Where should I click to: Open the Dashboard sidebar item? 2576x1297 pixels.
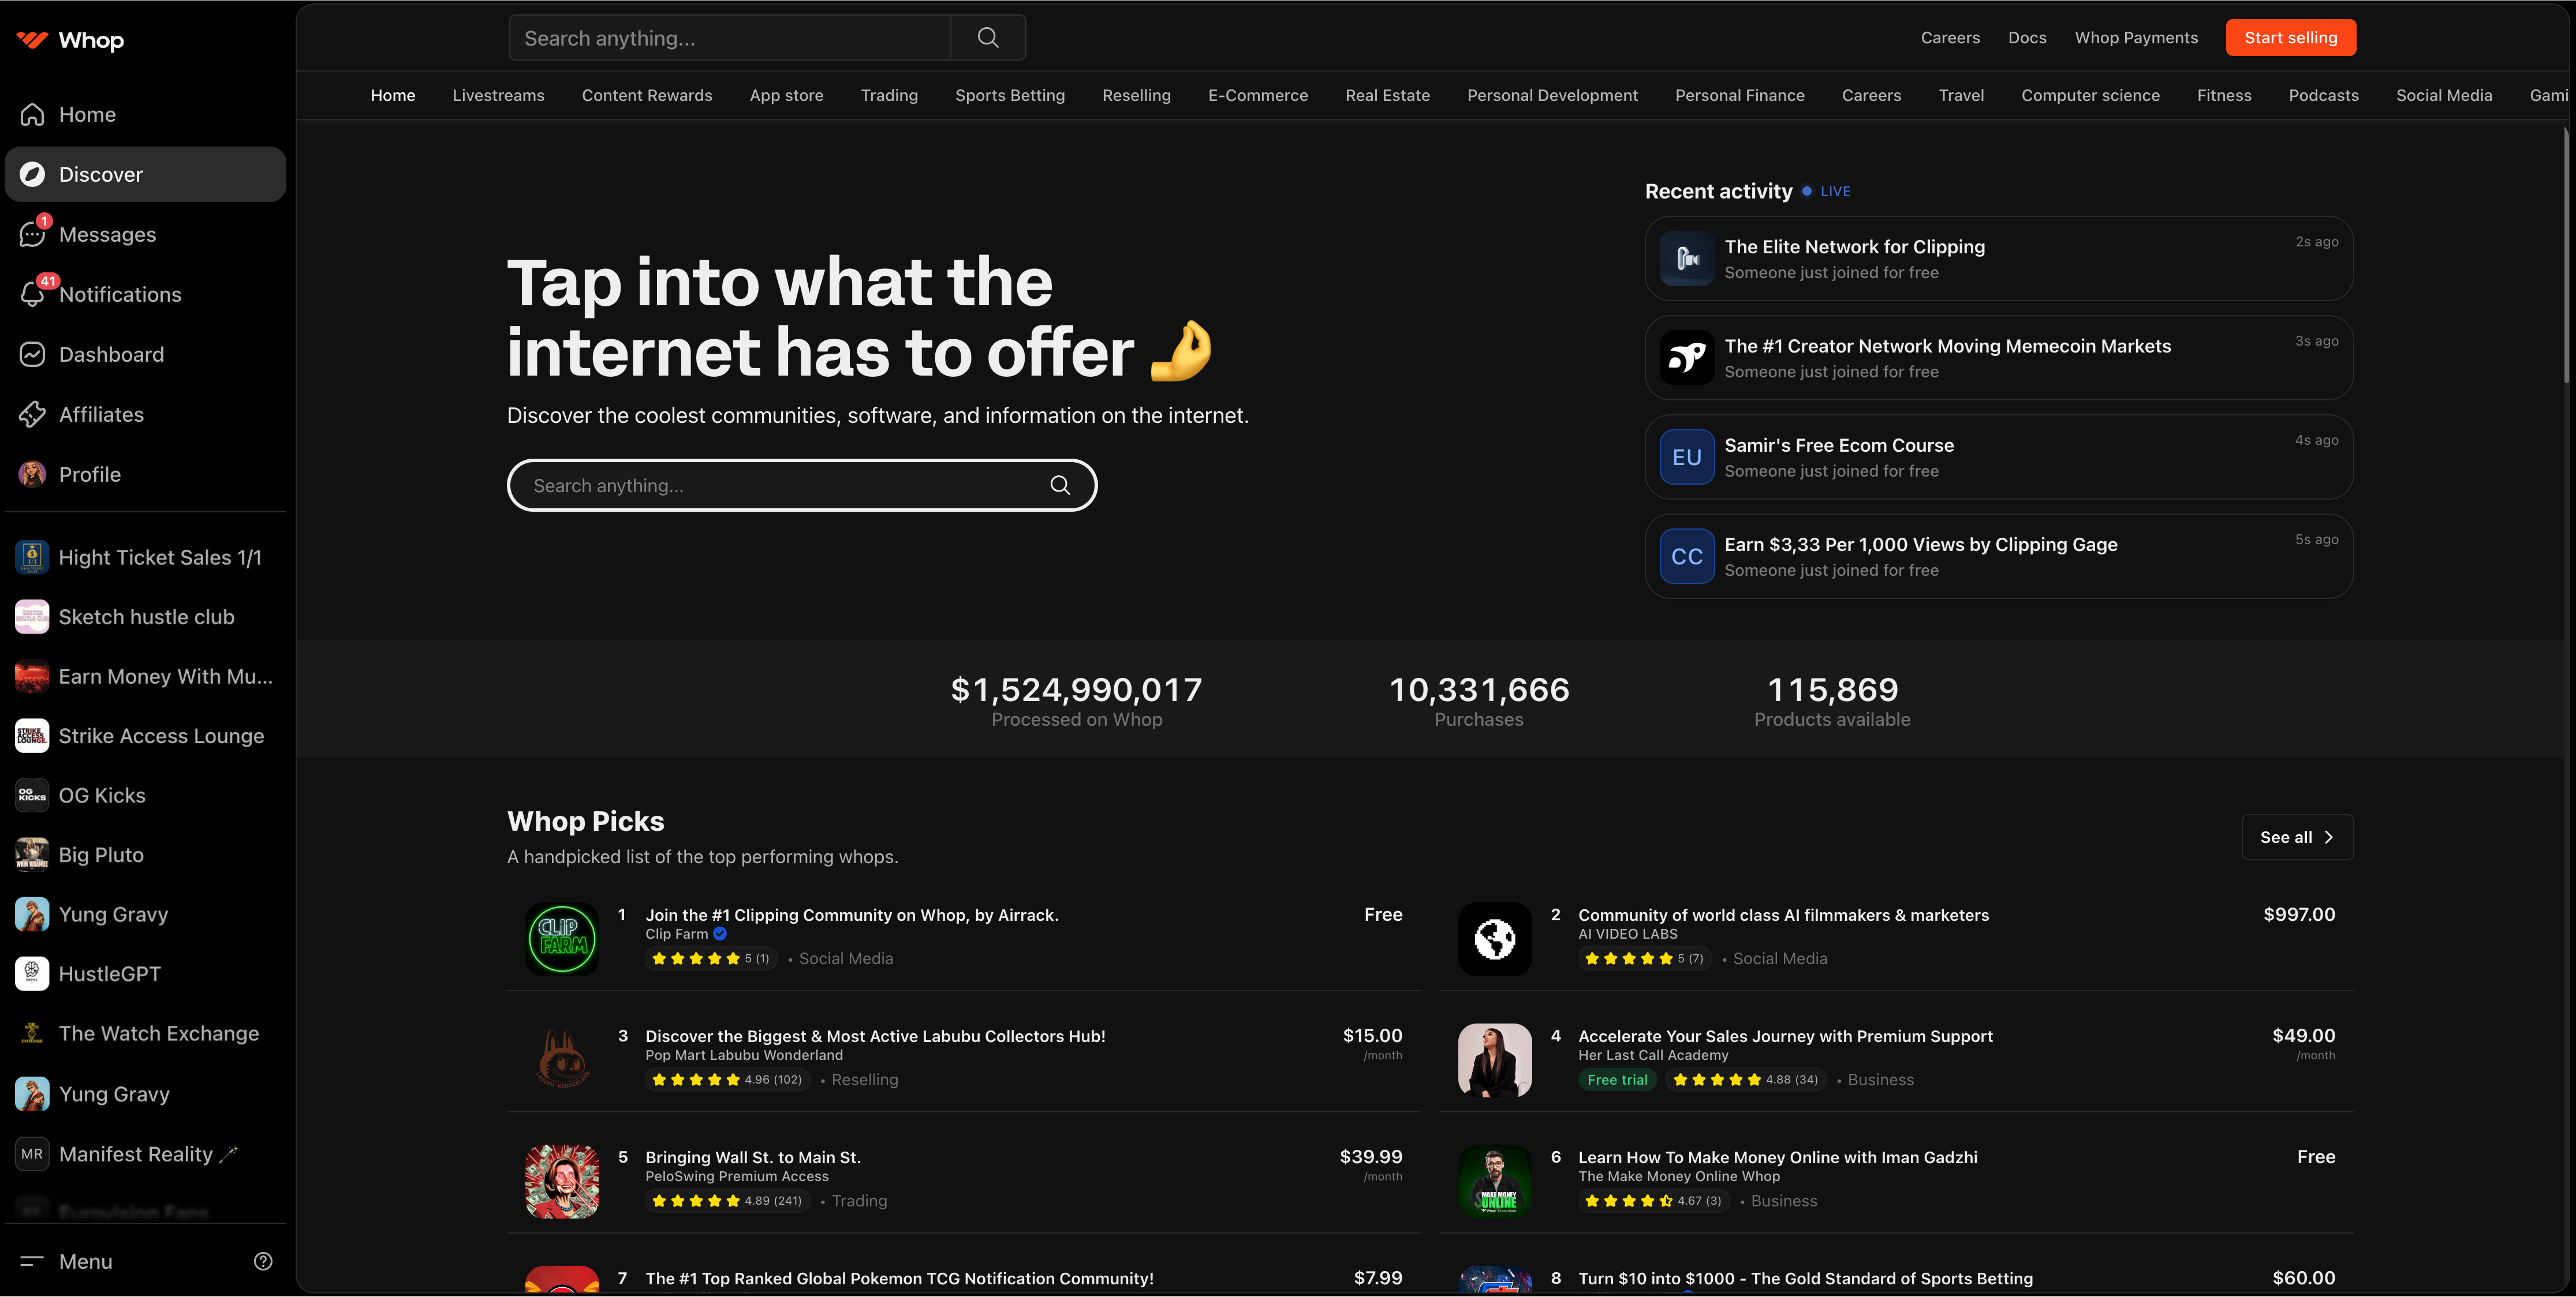(x=111, y=355)
